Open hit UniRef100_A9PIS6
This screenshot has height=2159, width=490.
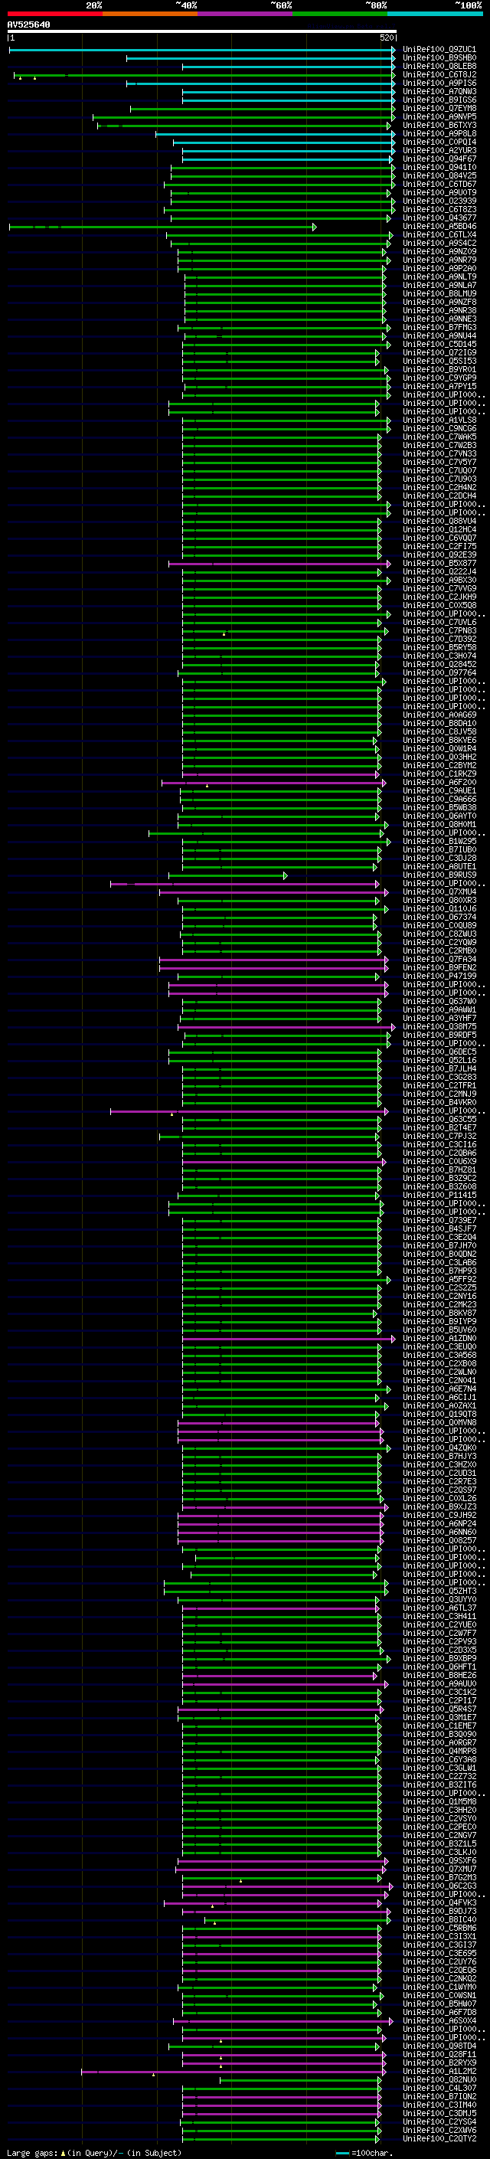point(439,83)
